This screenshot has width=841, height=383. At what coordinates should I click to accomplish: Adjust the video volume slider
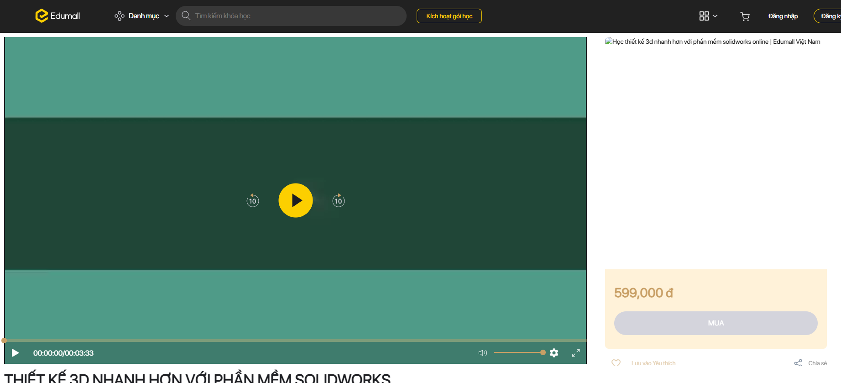(x=519, y=352)
